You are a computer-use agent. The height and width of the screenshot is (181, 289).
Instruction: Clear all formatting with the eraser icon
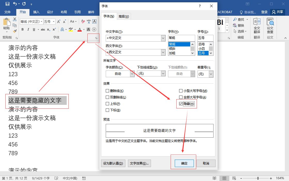(83, 21)
